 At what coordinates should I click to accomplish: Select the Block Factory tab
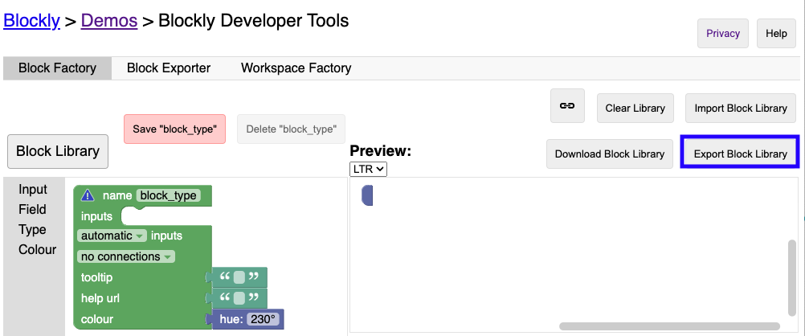click(x=57, y=68)
